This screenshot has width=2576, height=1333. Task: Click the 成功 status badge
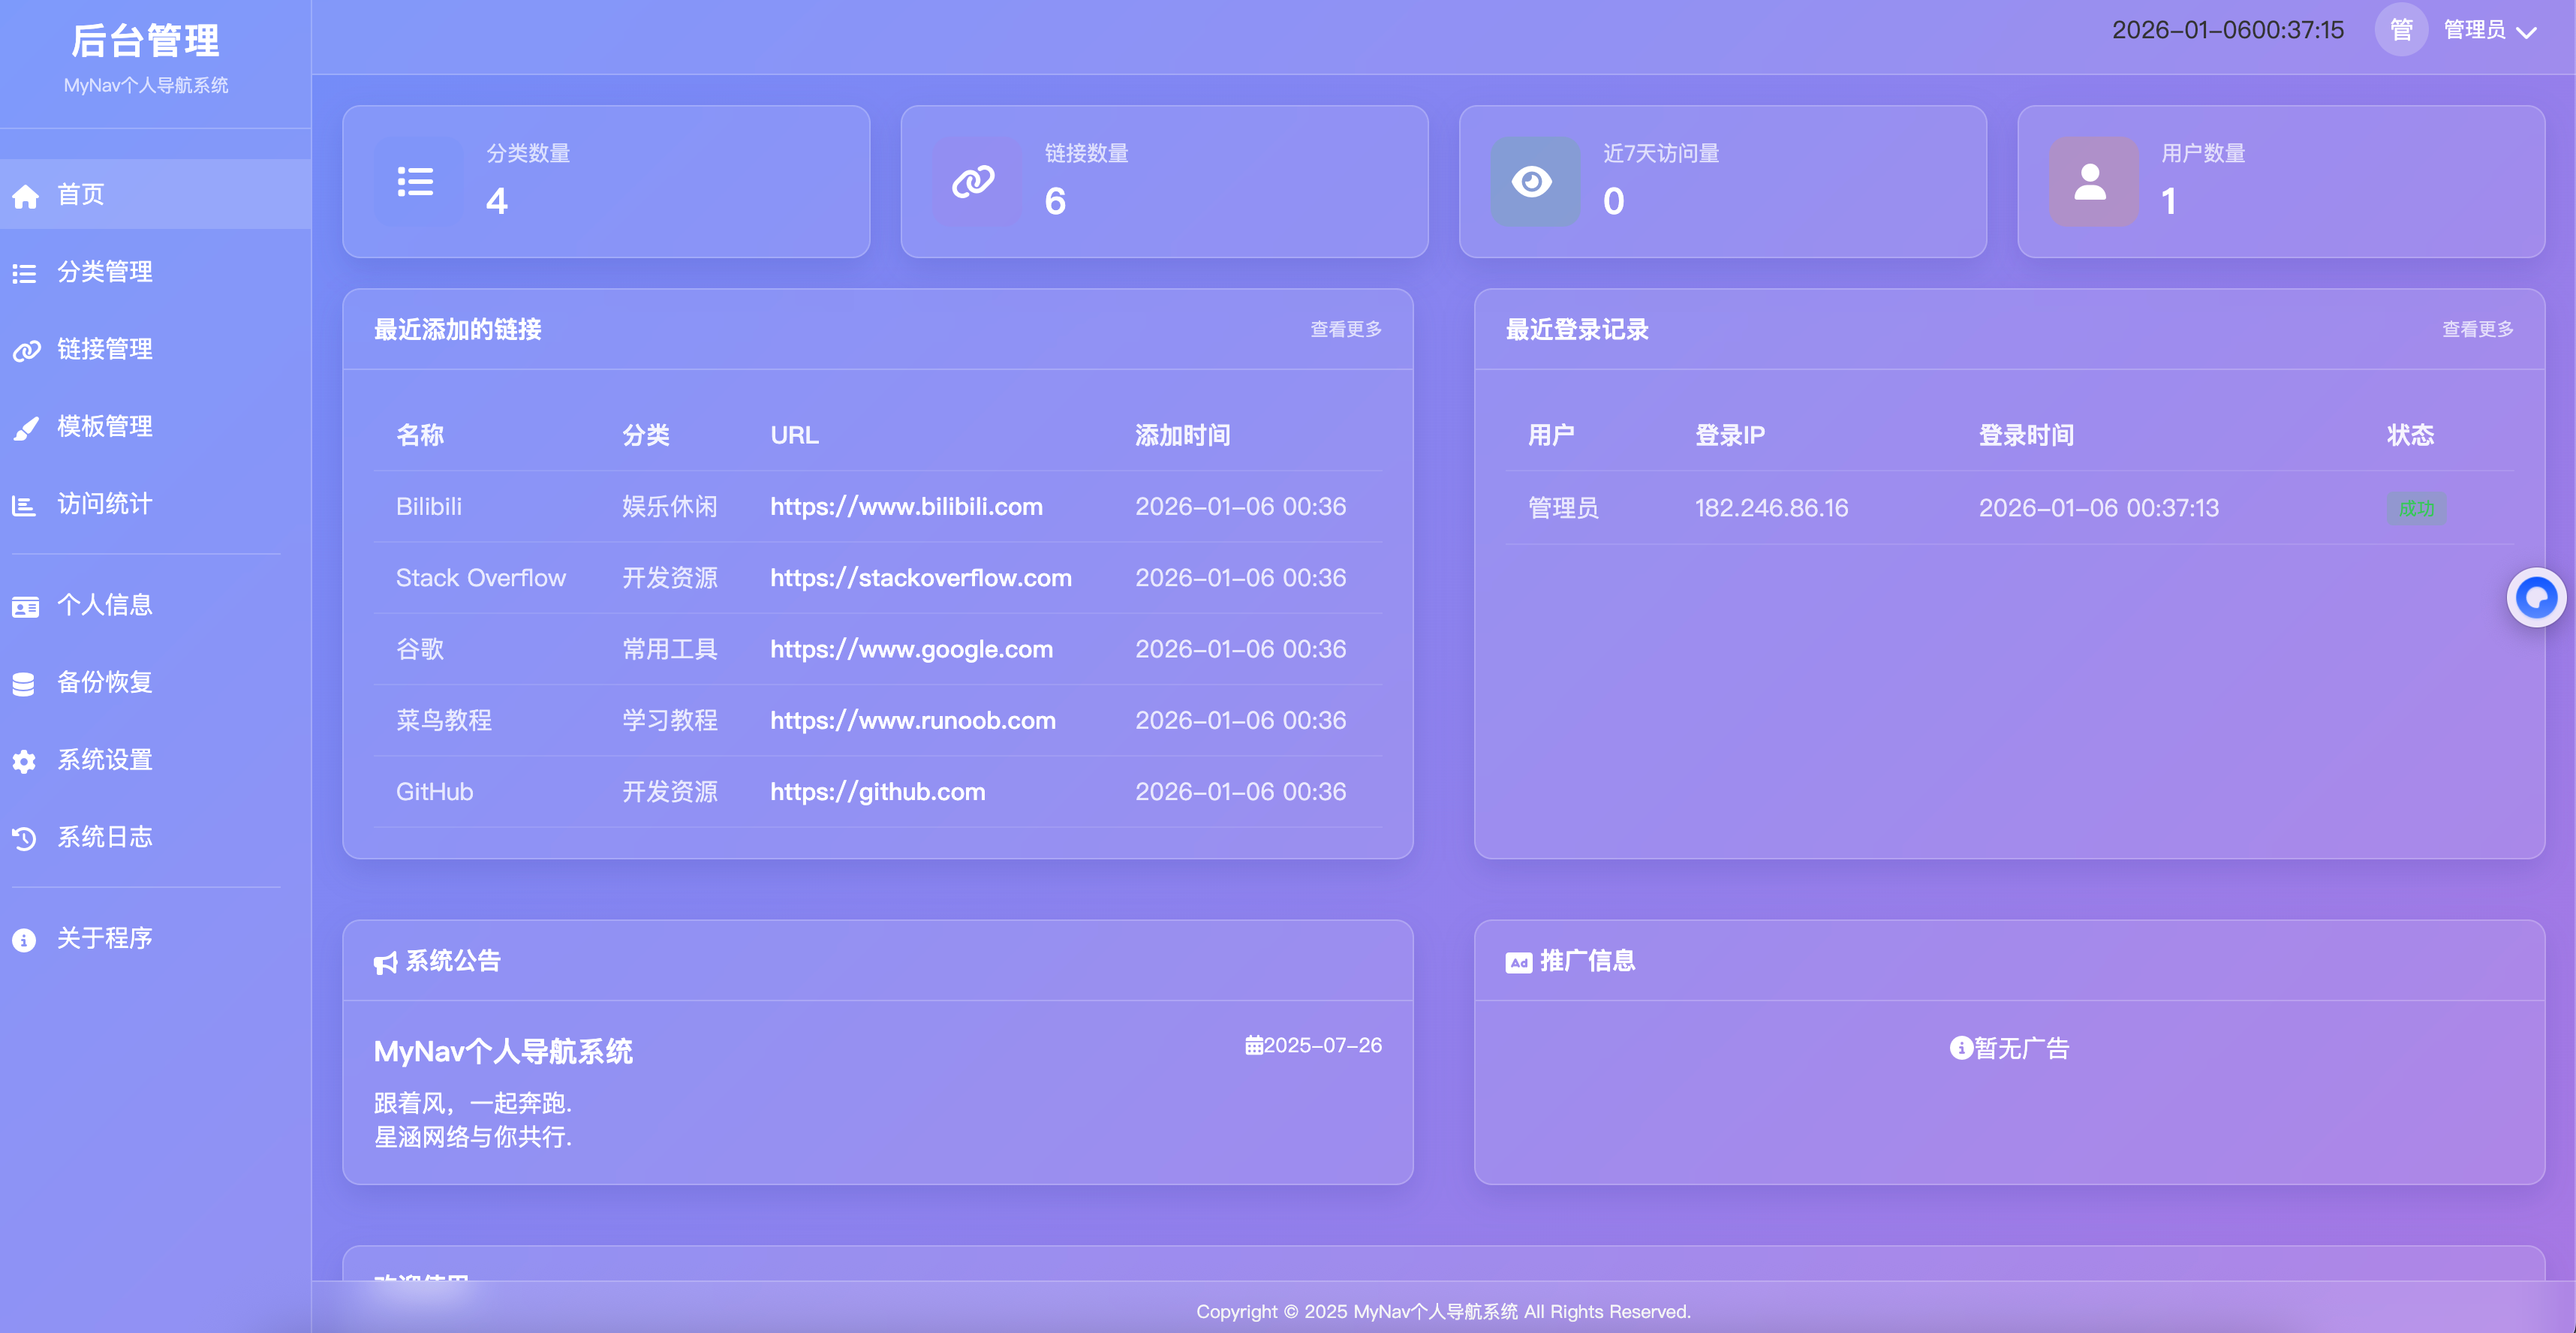click(x=2417, y=509)
